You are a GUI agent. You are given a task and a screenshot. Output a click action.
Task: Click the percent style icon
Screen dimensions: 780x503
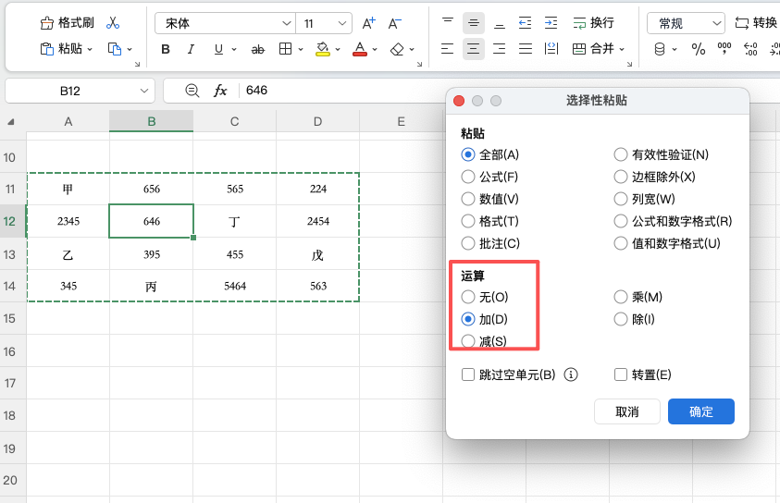699,49
